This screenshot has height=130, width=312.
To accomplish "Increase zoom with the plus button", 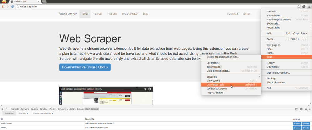I will click(x=298, y=39).
